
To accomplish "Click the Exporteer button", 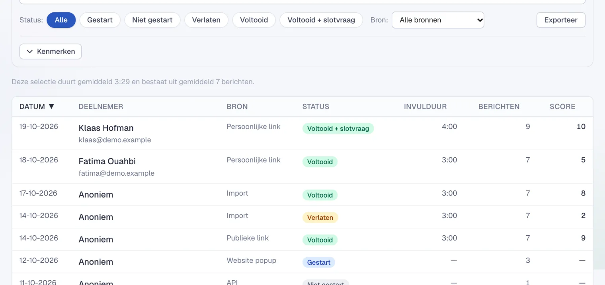I will (x=561, y=20).
